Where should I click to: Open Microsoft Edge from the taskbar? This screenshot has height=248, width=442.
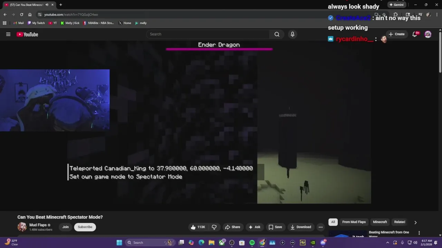201,242
